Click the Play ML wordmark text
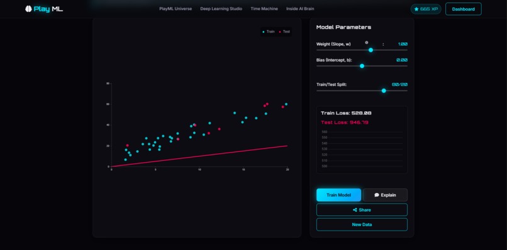This screenshot has height=250, width=507. click(48, 9)
